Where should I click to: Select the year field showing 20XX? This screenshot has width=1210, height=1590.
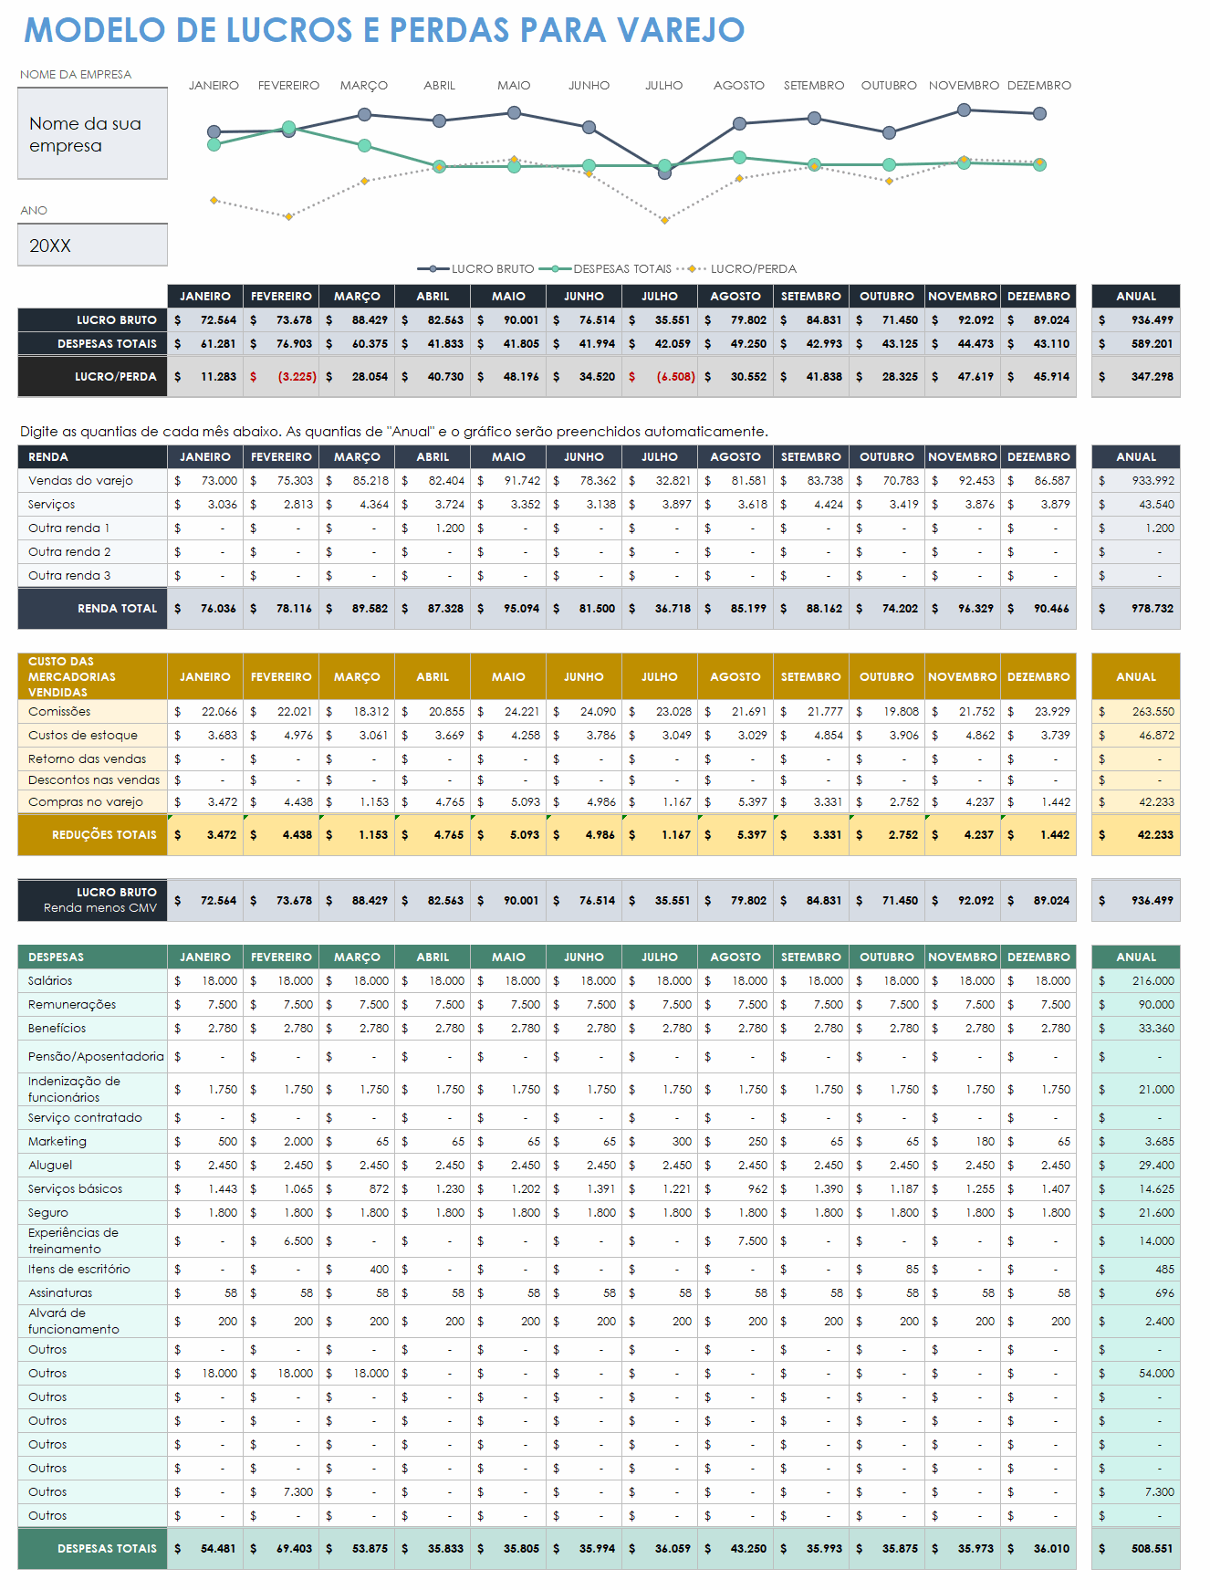(93, 246)
